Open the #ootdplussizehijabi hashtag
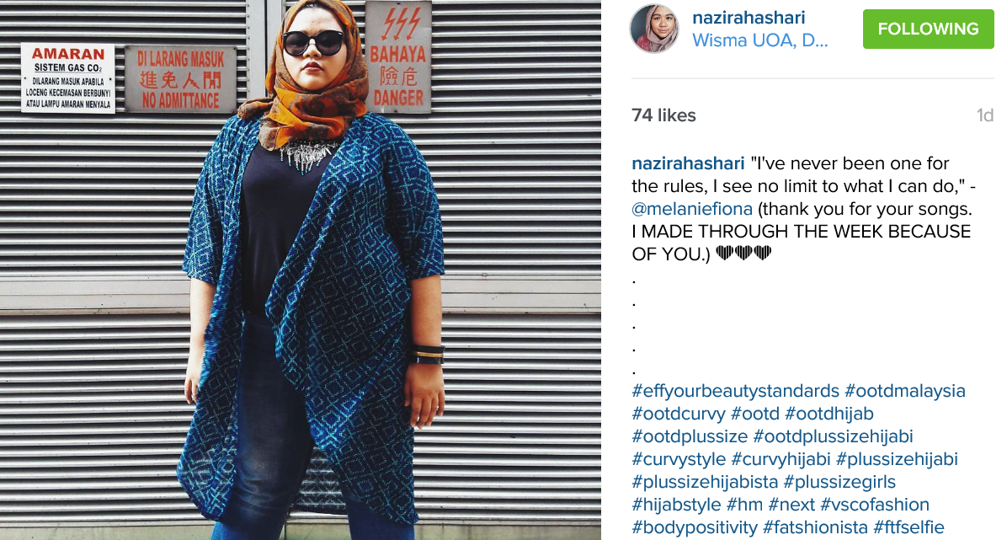Viewport: 1007px width, 540px height. [x=833, y=436]
